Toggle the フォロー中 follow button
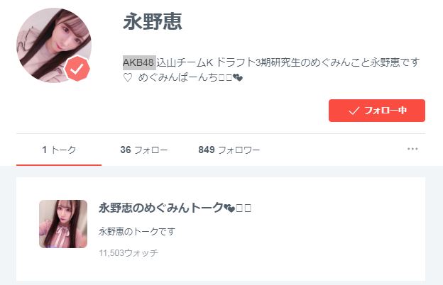The width and height of the screenshot is (443, 285). [x=376, y=111]
